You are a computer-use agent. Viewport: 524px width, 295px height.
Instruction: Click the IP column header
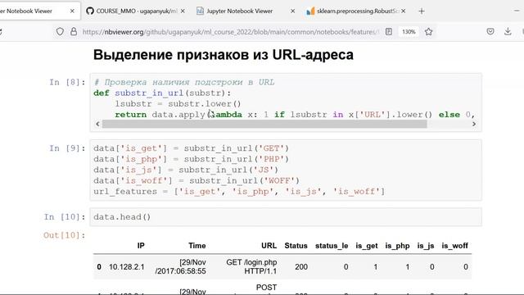[x=141, y=246]
